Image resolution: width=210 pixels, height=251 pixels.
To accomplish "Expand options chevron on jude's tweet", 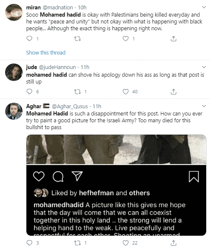I will click(204, 67).
